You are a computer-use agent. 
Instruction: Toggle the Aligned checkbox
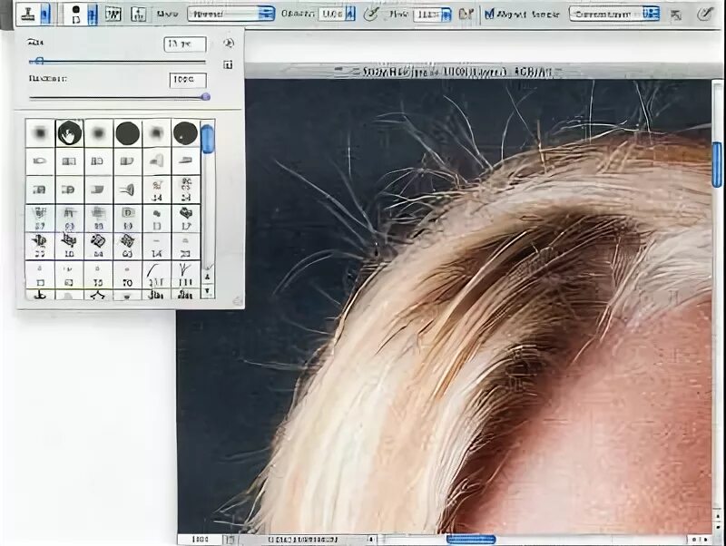pos(489,15)
